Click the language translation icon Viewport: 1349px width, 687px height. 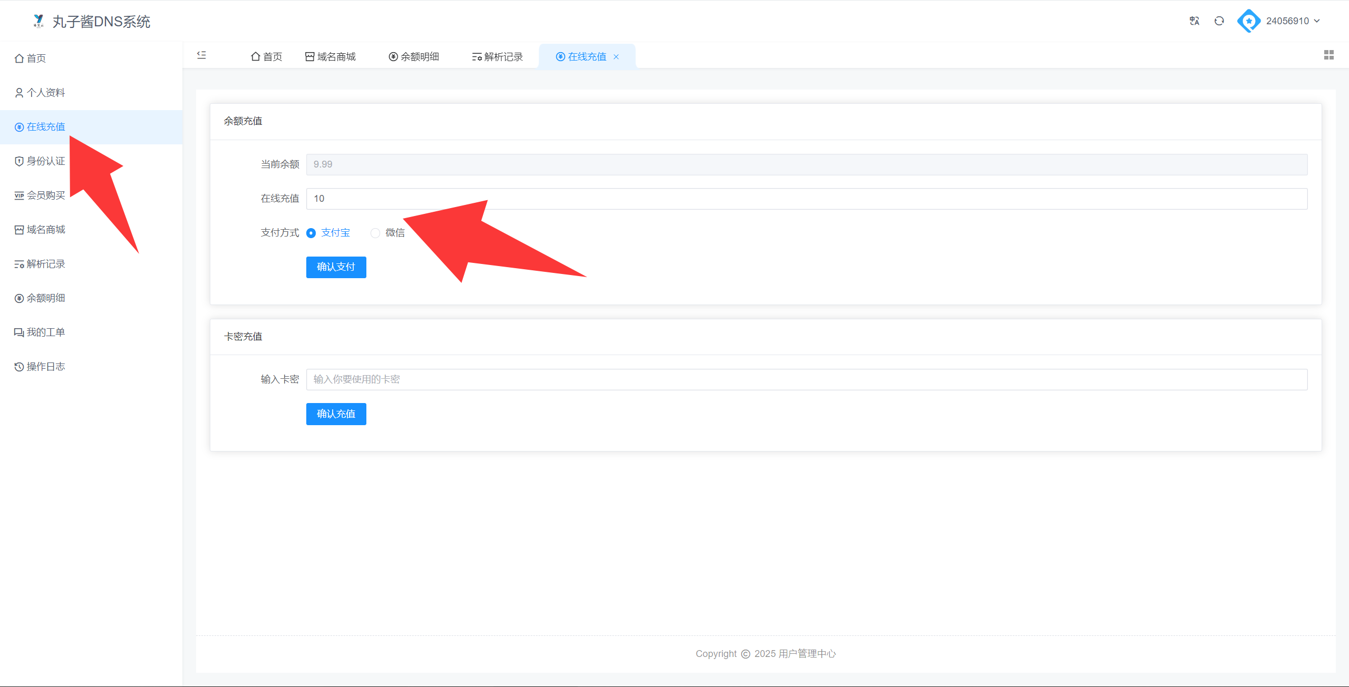(x=1195, y=21)
